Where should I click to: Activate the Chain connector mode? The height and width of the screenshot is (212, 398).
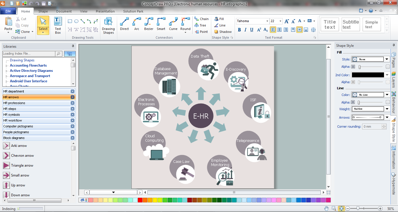click(x=201, y=19)
